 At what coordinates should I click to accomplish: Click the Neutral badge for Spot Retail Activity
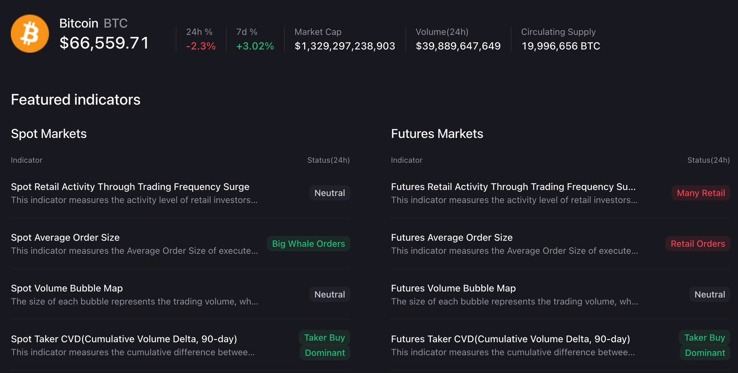point(330,193)
